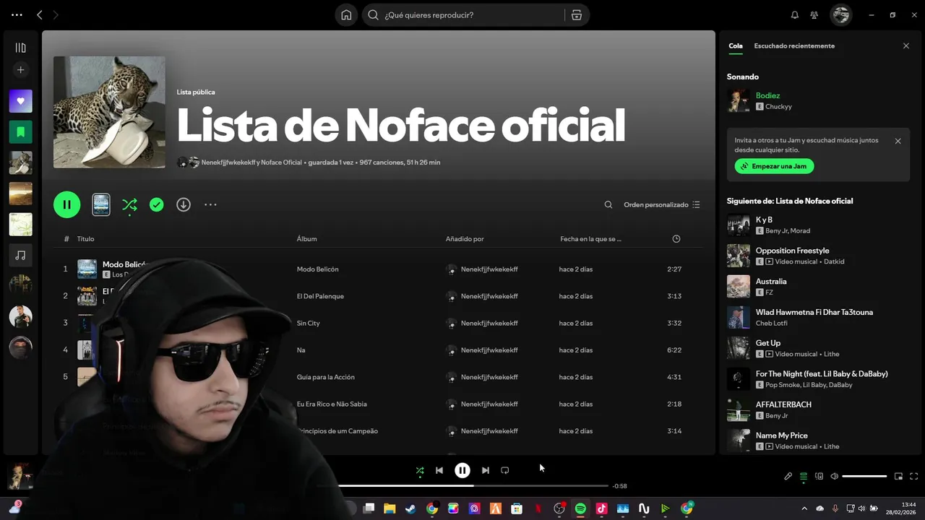The image size is (925, 520).
Task: Open Your Library sidebar icon
Action: [20, 48]
